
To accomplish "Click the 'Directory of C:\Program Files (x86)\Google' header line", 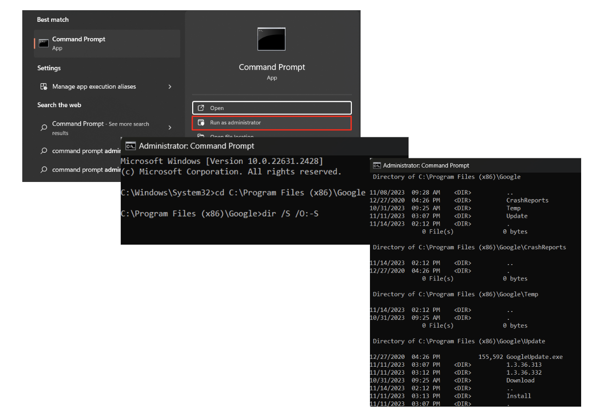I will coord(447,177).
